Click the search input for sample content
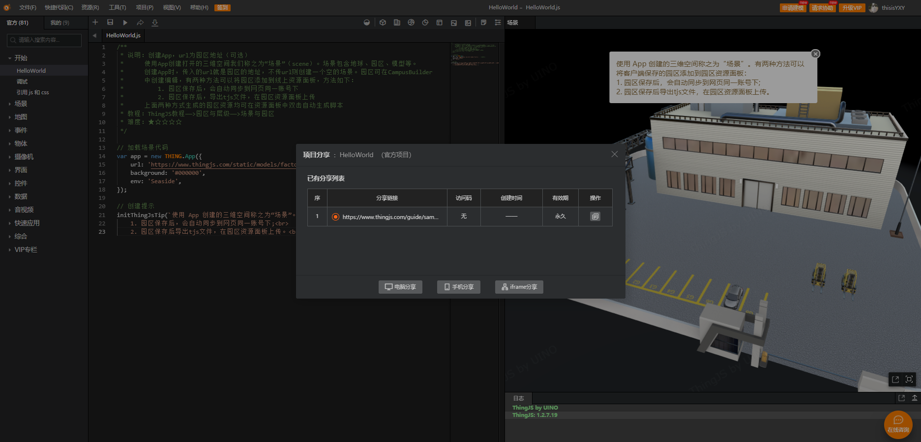The height and width of the screenshot is (442, 921). (x=44, y=40)
